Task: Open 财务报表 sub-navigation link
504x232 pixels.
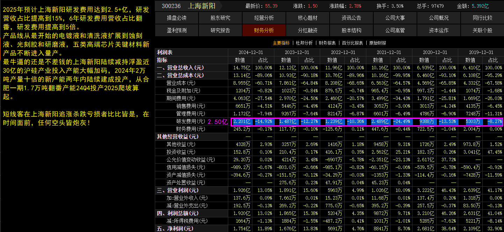Action: 327,43
